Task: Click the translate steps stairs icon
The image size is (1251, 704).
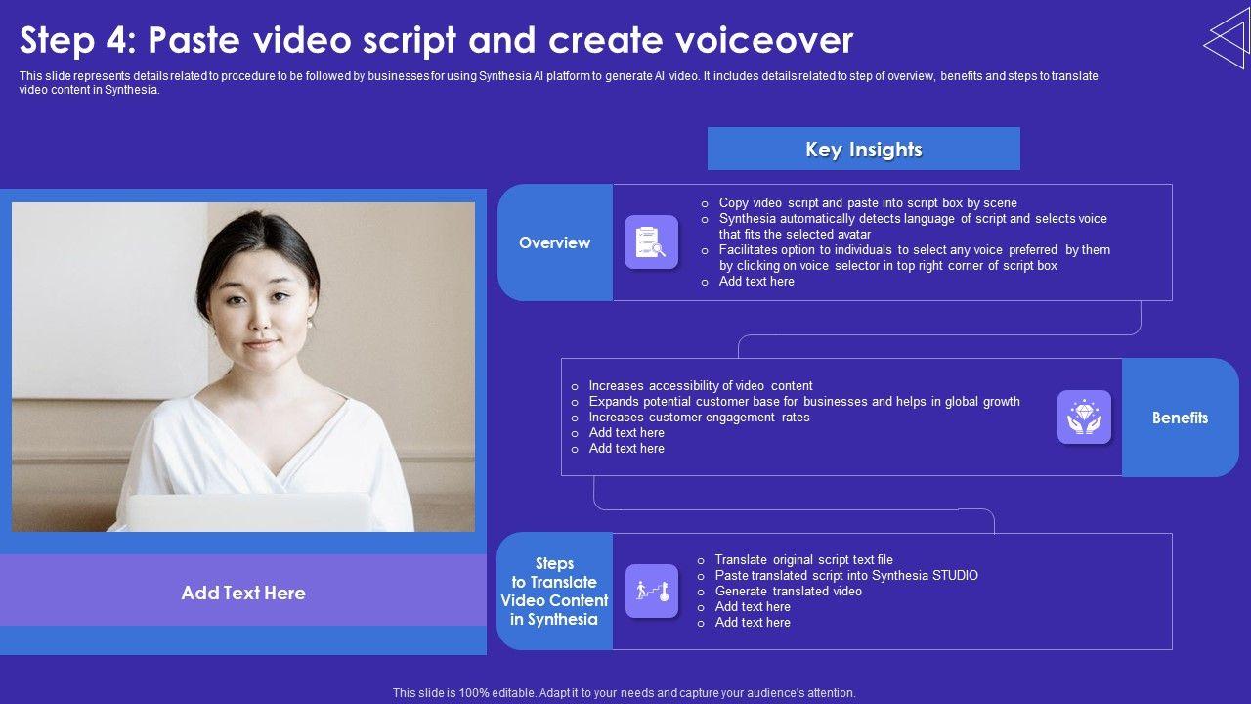Action: pos(651,591)
